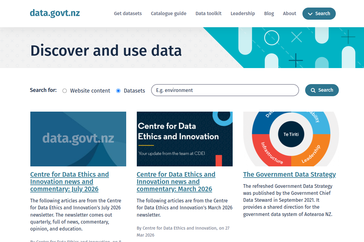Screen dimensions: 364x242
Task: Open the March 2026 news and commentary link
Action: (176, 182)
